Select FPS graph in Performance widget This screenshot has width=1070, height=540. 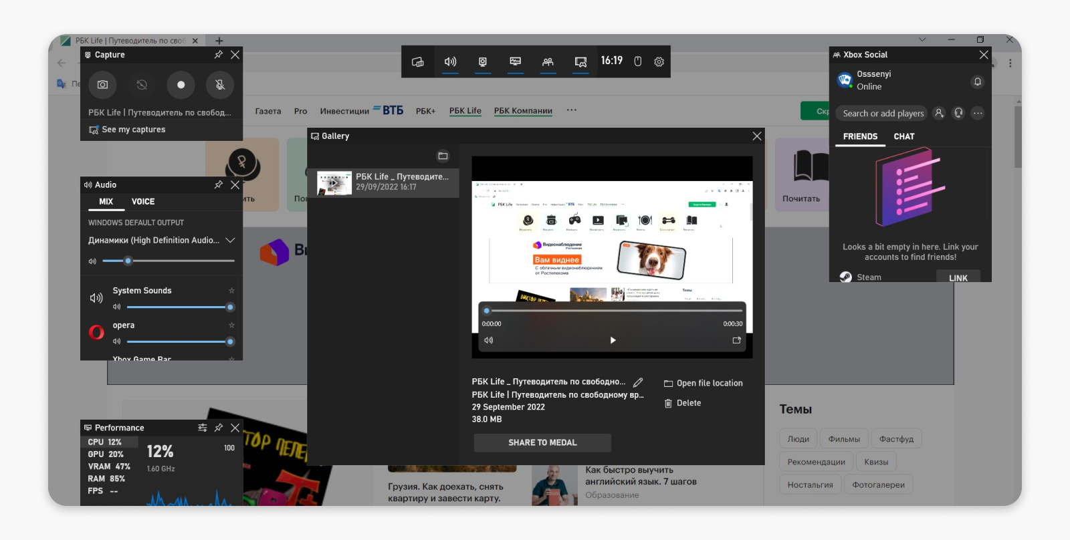[110, 491]
